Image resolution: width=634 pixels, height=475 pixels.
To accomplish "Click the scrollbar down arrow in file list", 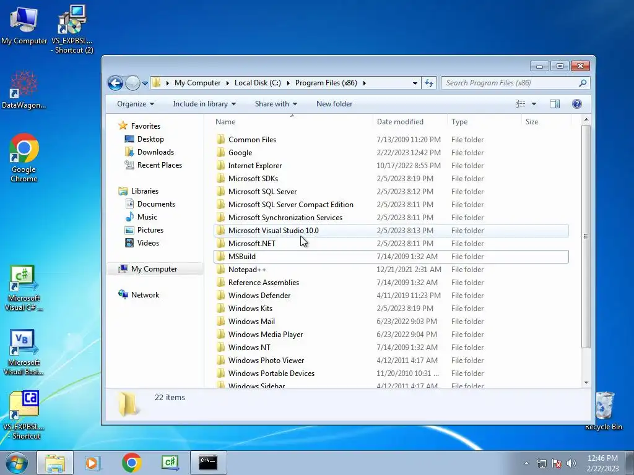I will pos(586,383).
